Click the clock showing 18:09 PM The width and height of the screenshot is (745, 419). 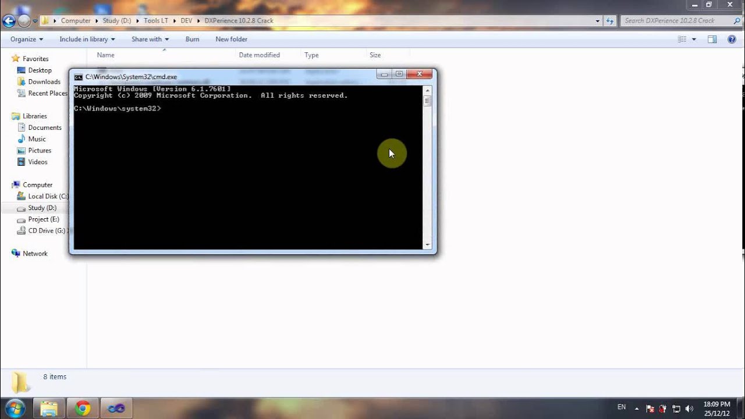[716, 409]
